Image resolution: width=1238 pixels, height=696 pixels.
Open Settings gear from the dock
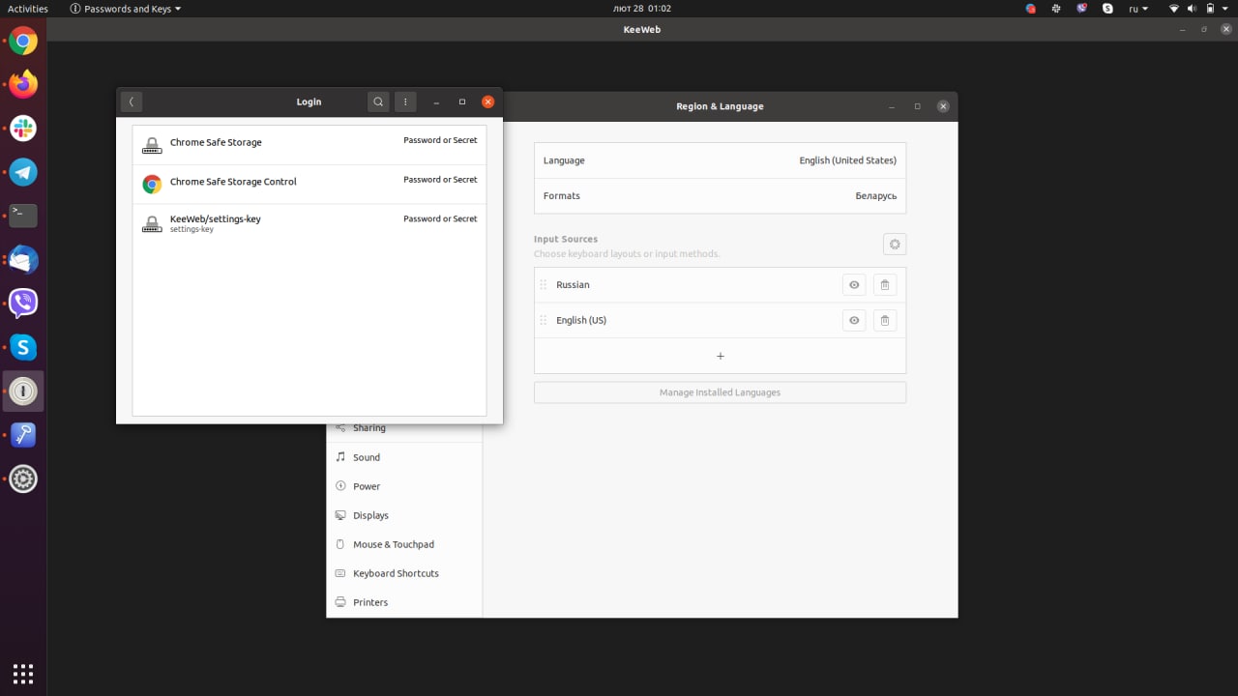[23, 478]
